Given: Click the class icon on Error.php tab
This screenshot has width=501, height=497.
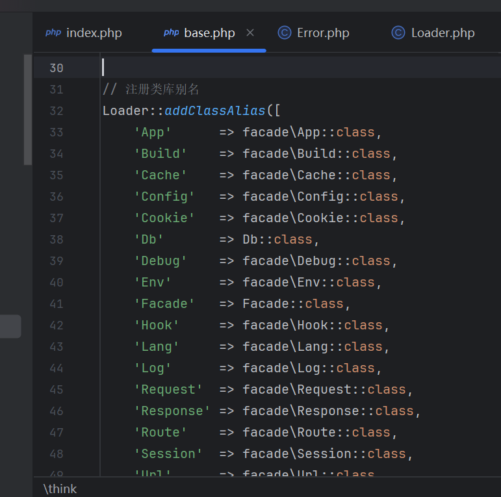Looking at the screenshot, I should (x=285, y=32).
